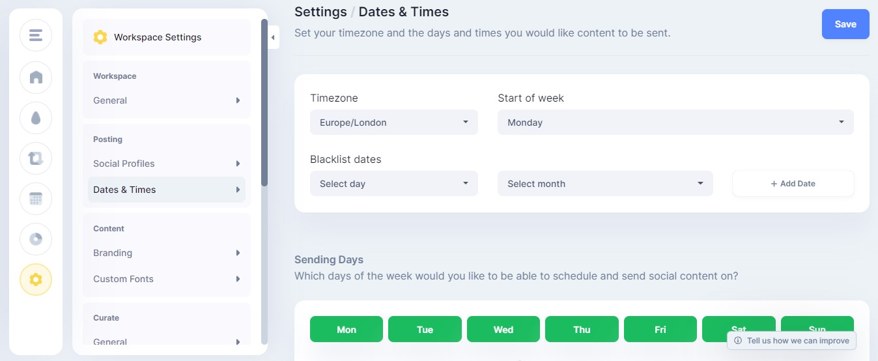
Task: Open Branding settings menu item
Action: 167,253
